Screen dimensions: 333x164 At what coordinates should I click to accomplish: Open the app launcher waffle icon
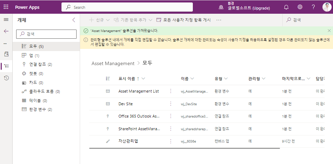[6, 7]
